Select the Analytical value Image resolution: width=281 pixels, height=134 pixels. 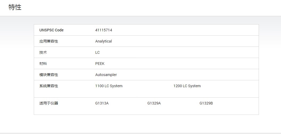(104, 41)
